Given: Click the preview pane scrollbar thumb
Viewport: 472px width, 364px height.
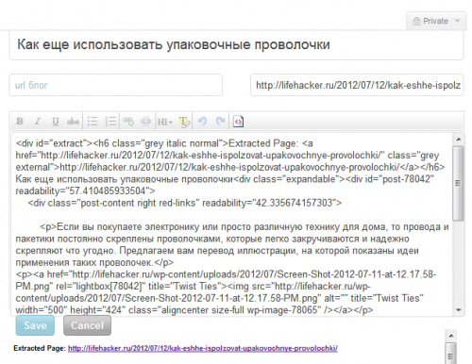Looking at the screenshot, I should coord(451,354).
